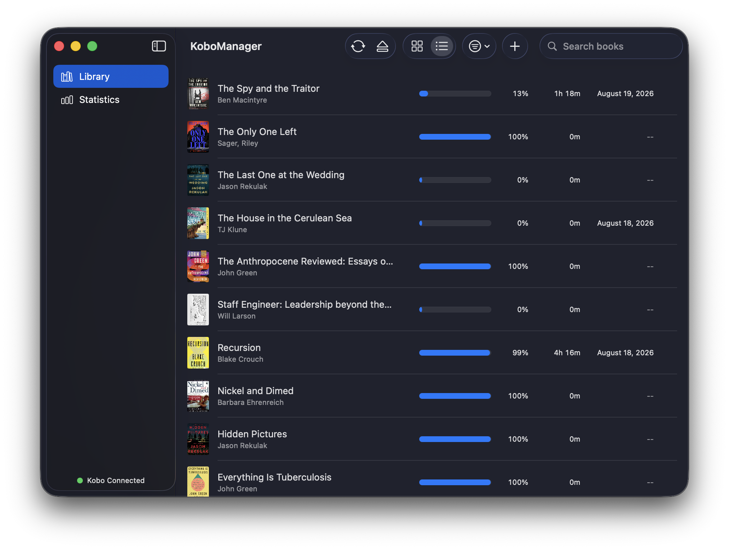Click the Statistics bar chart icon
This screenshot has width=729, height=550.
67,100
